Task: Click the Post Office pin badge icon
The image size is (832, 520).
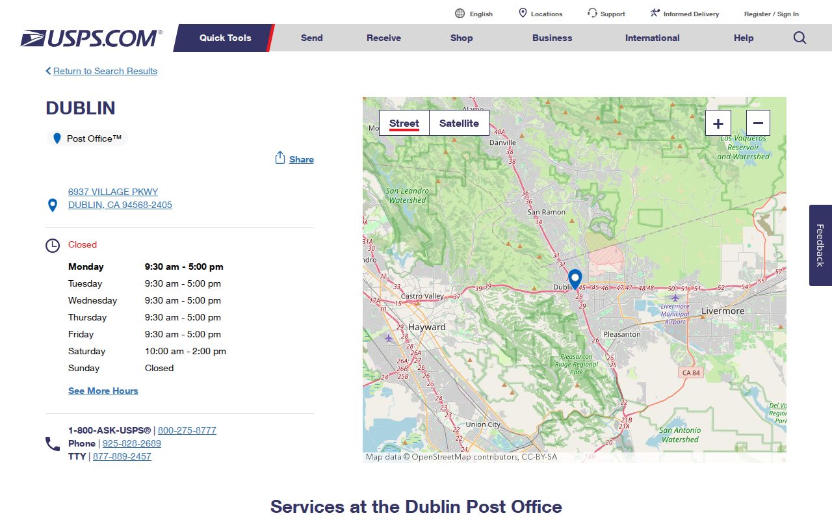Action: [x=57, y=138]
